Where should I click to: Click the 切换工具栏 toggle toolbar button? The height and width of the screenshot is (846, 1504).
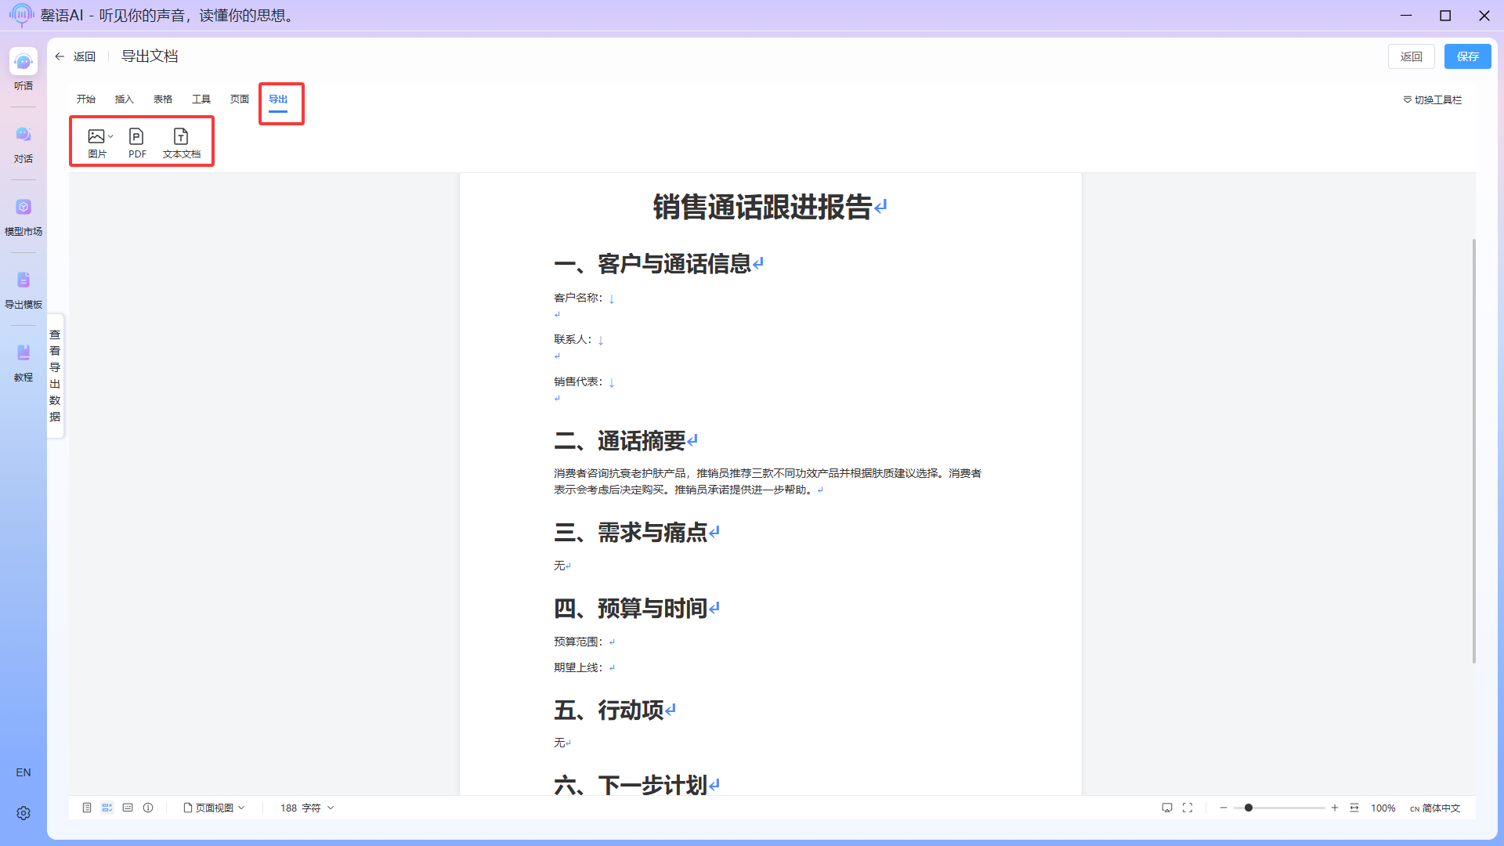(1432, 99)
